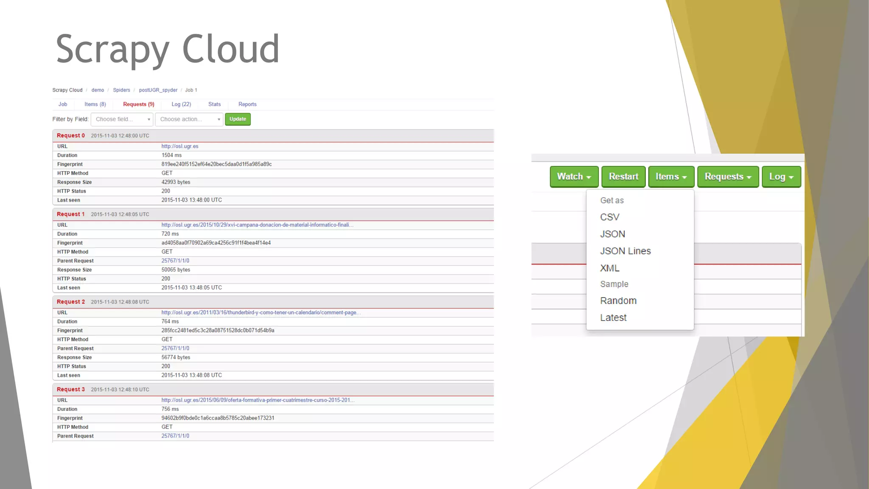The height and width of the screenshot is (489, 869).
Task: Open the Reports tab
Action: tap(247, 104)
